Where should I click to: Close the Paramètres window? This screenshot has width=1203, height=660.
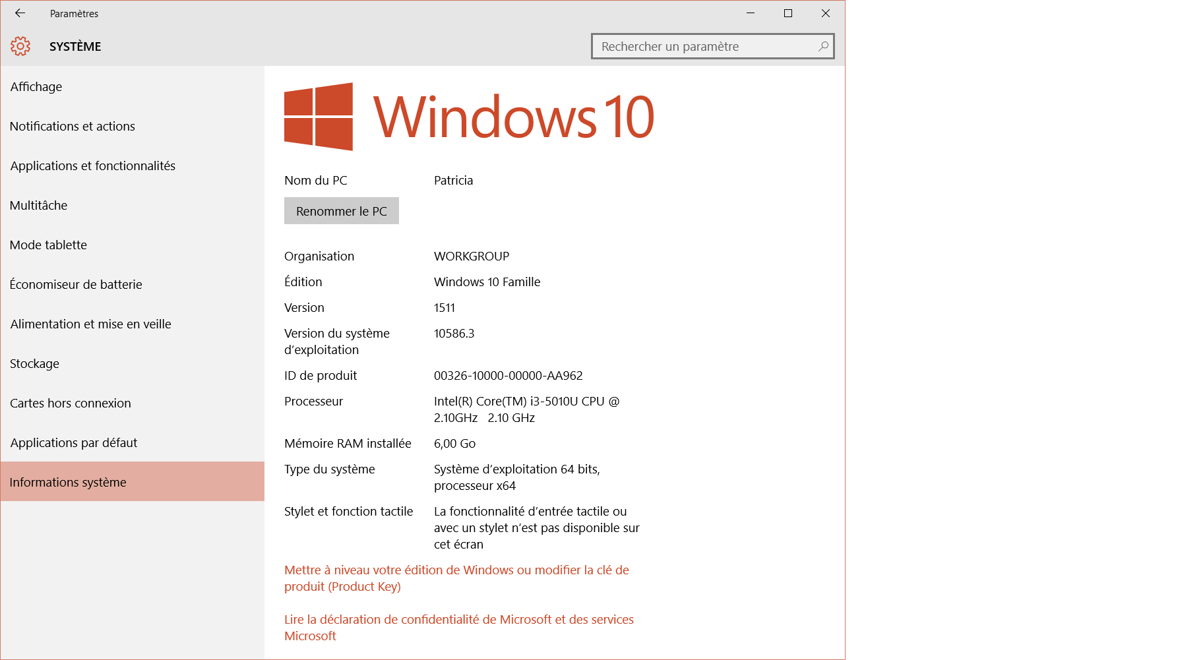pyautogui.click(x=826, y=13)
